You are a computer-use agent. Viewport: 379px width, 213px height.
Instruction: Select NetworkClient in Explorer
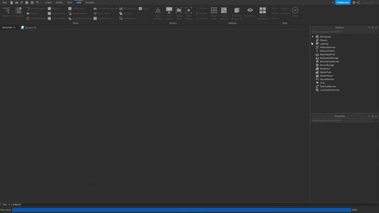coord(327,51)
